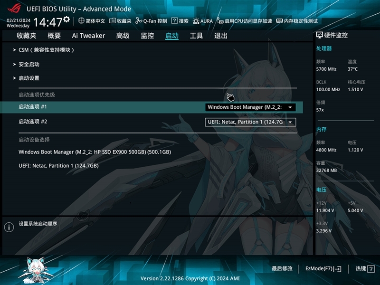Screen dimensions: 380x285
Task: Switch language via 简体中文 icon
Action: (93, 21)
